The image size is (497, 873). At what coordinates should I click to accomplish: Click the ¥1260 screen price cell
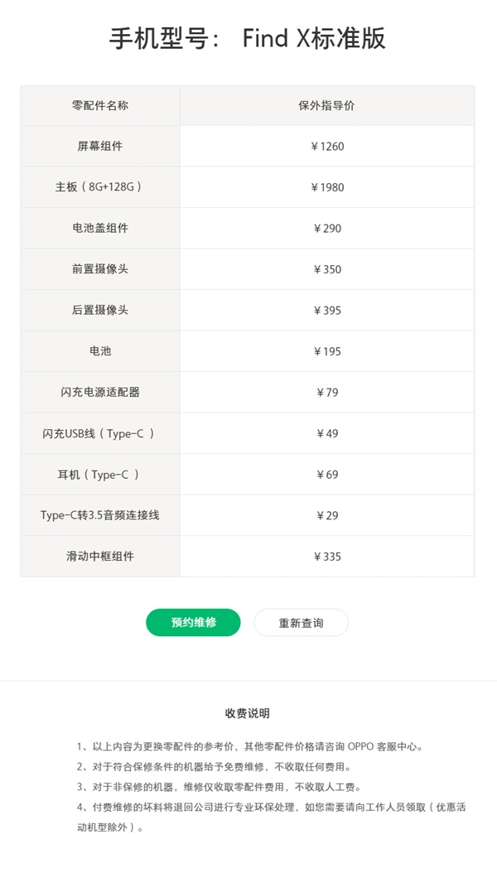(327, 147)
